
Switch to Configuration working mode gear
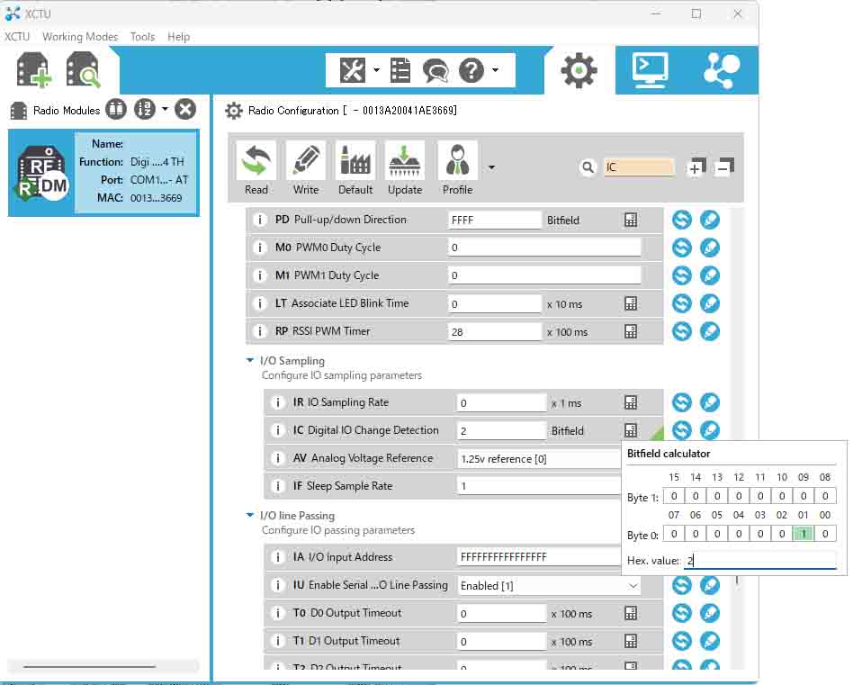[579, 70]
